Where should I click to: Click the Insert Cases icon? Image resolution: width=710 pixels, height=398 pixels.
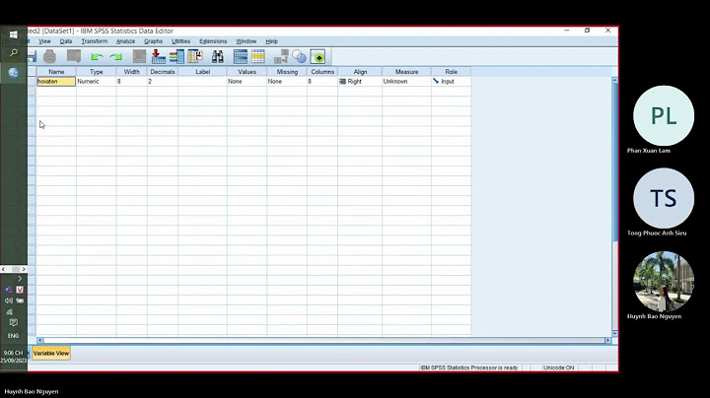241,56
